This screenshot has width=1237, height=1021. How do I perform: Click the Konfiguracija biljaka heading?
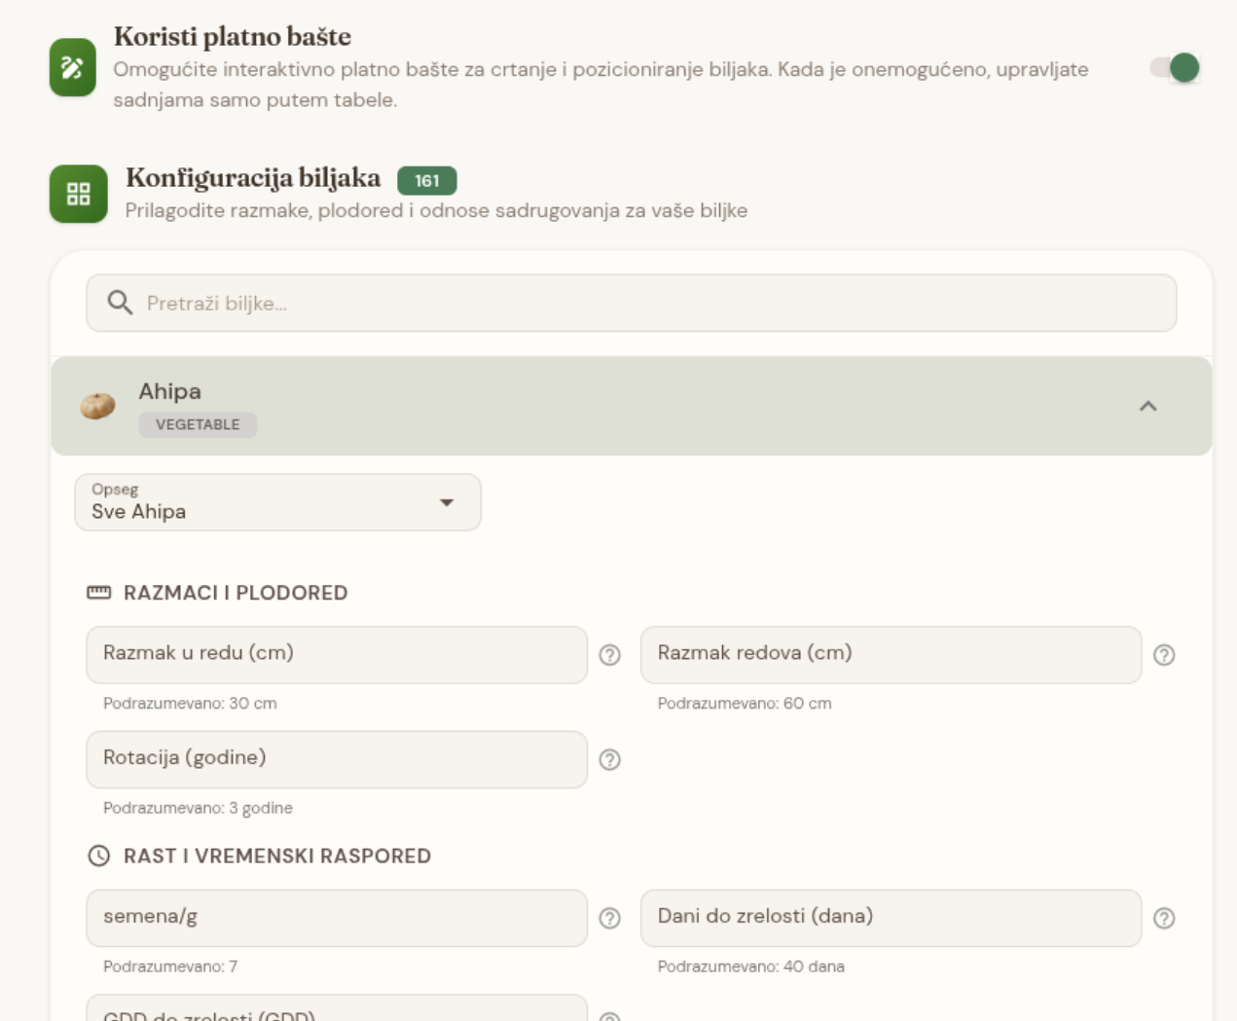pyautogui.click(x=253, y=178)
